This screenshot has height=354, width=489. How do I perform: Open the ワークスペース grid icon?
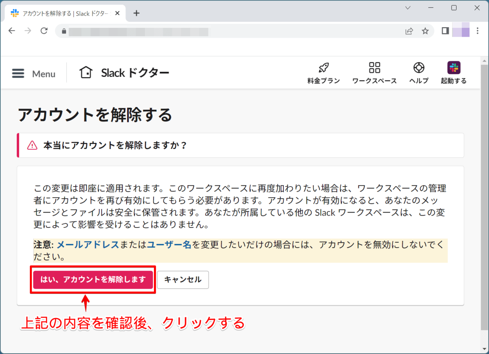tap(374, 68)
